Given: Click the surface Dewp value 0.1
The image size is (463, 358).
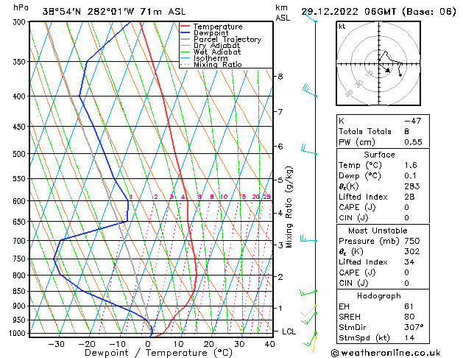Looking at the screenshot, I should tap(411, 176).
